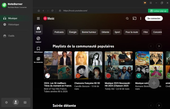Image resolution: width=170 pixels, height=109 pixels.
Task: Click the NoteBurner logo icon
Action: [4, 5]
